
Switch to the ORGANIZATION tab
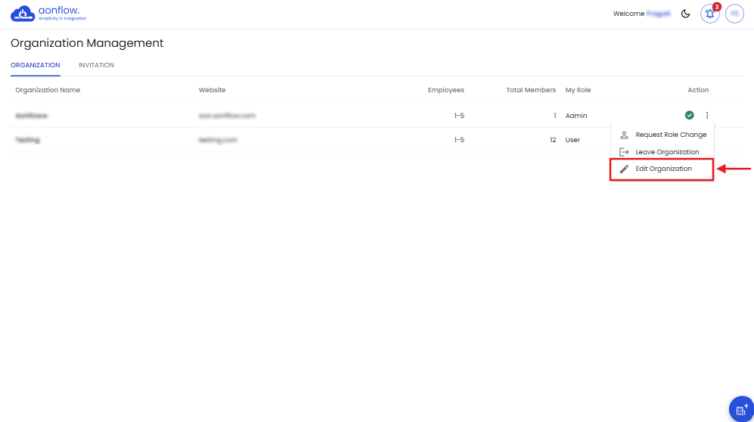(x=36, y=66)
